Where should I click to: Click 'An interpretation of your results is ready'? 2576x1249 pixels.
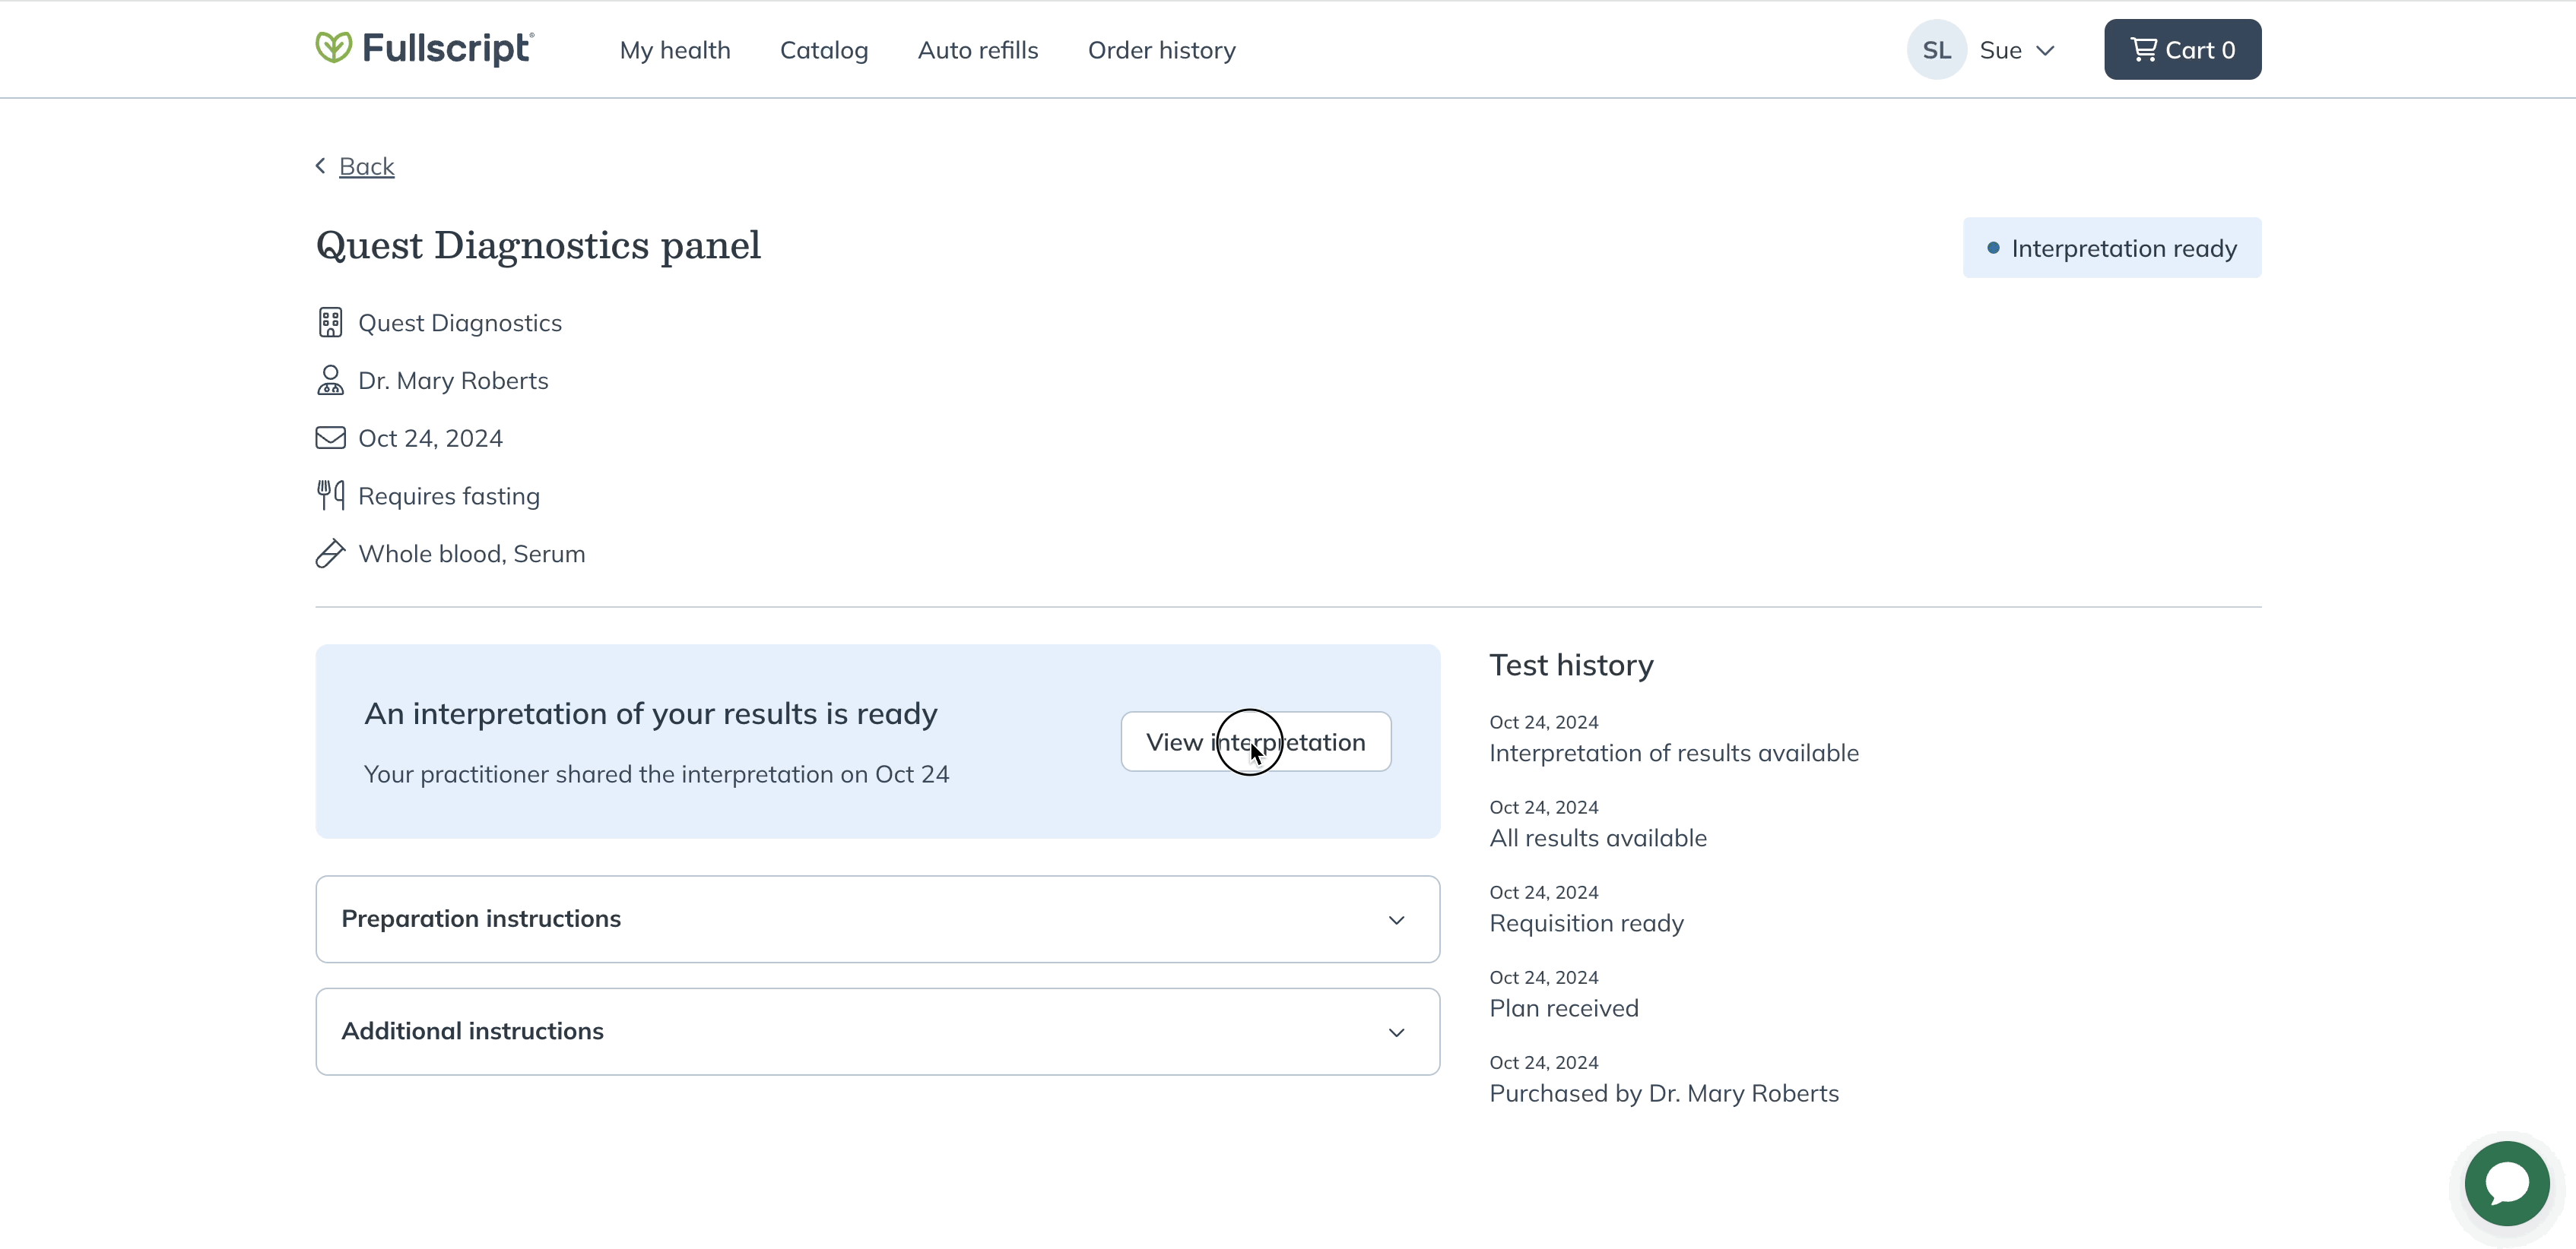click(x=651, y=713)
